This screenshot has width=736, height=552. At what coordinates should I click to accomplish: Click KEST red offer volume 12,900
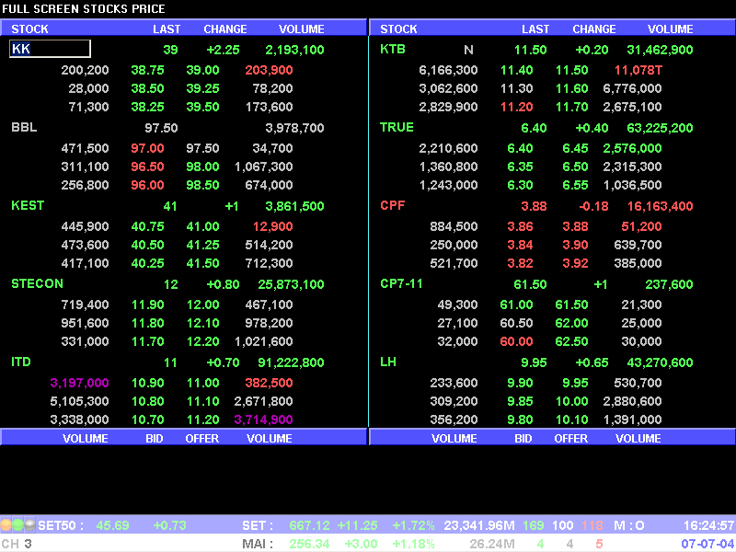click(x=272, y=226)
